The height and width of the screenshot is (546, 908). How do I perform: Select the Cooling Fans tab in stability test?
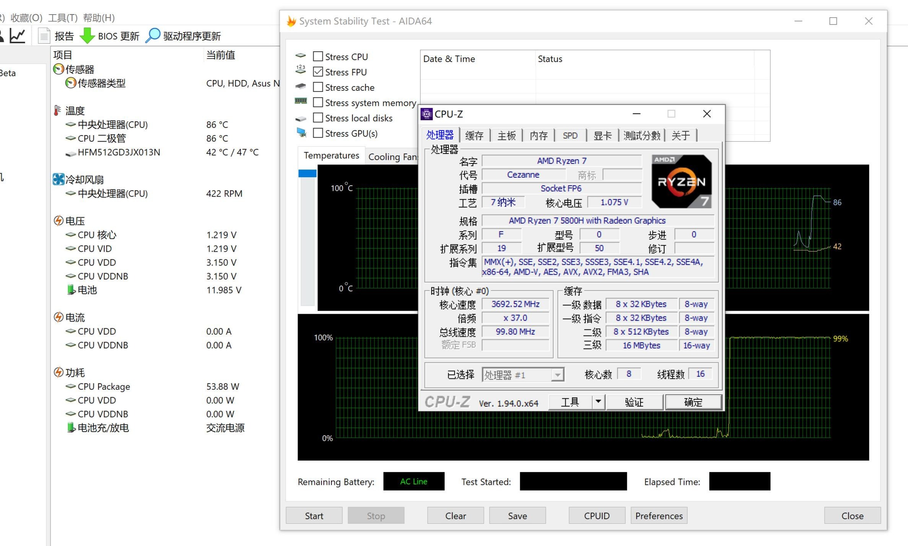coord(392,156)
